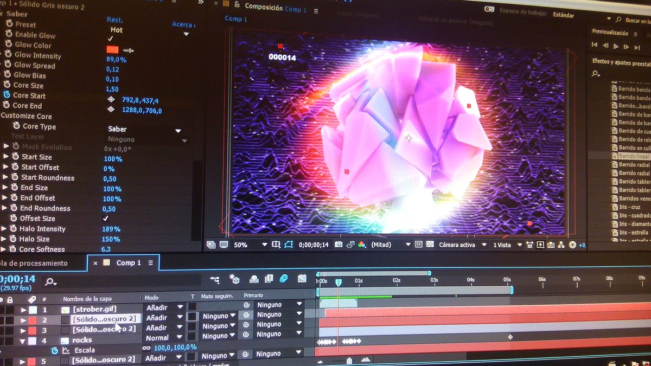
Task: Click the Core Start crosshair point icon
Action: 111,100
